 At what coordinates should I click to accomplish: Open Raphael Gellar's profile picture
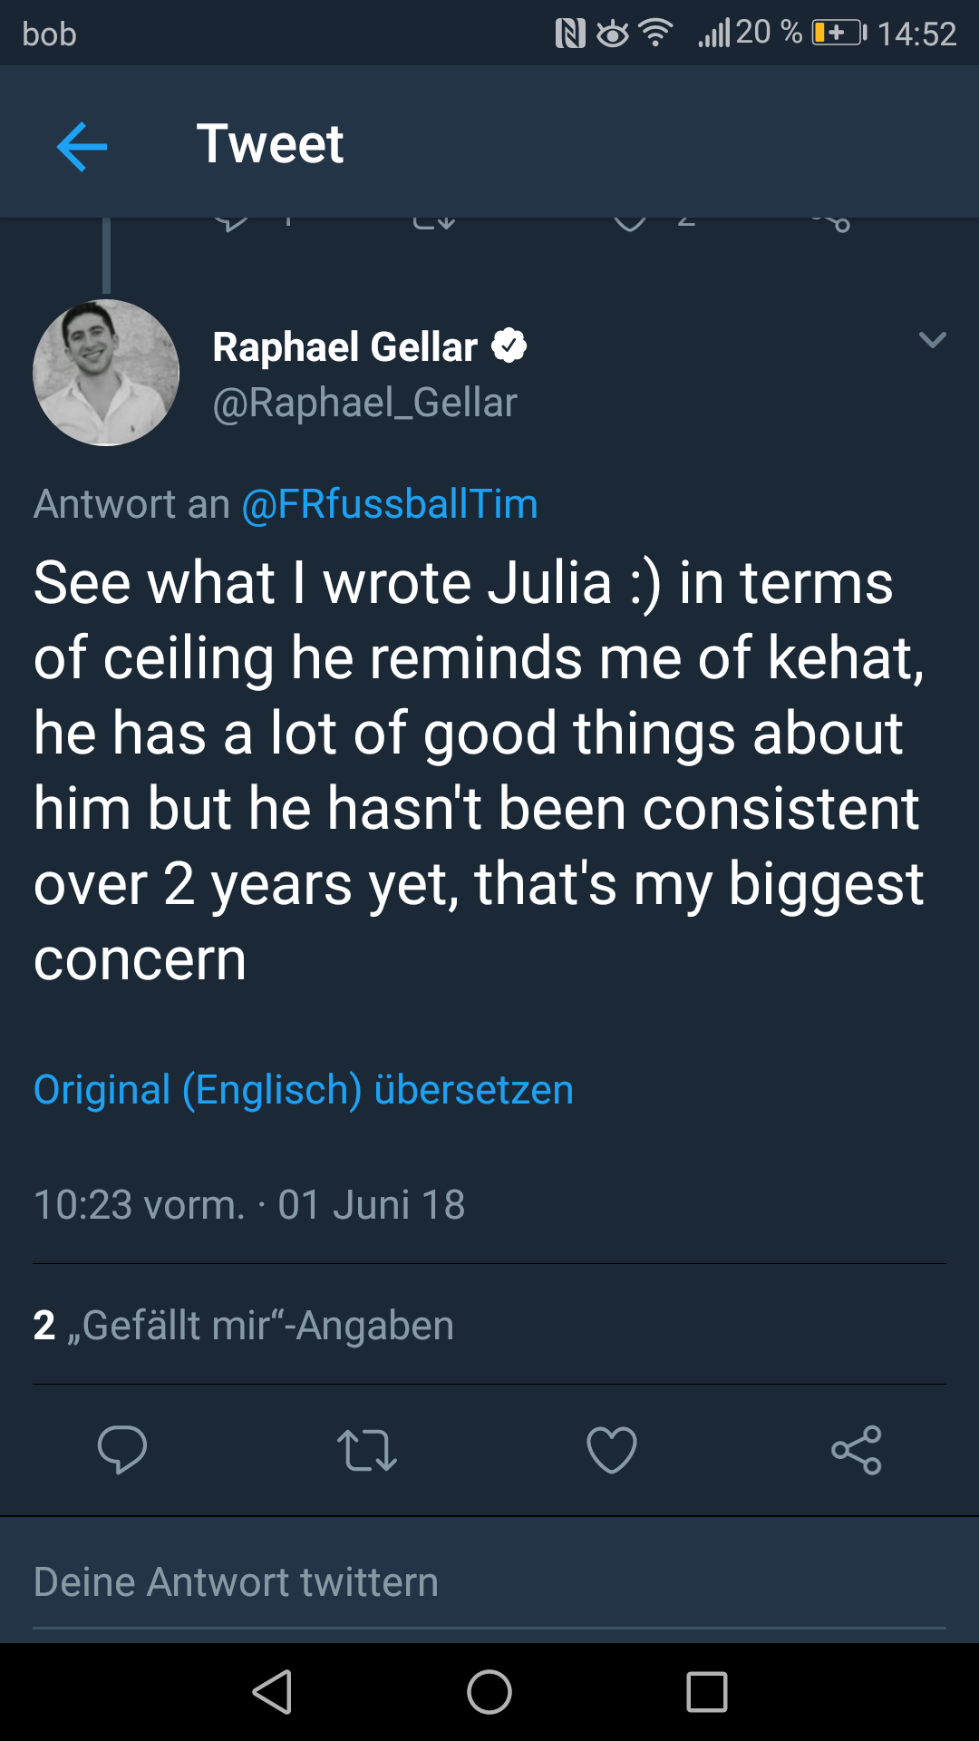106,373
